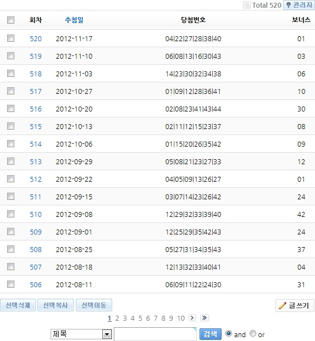Check the box for round 517

(10, 91)
